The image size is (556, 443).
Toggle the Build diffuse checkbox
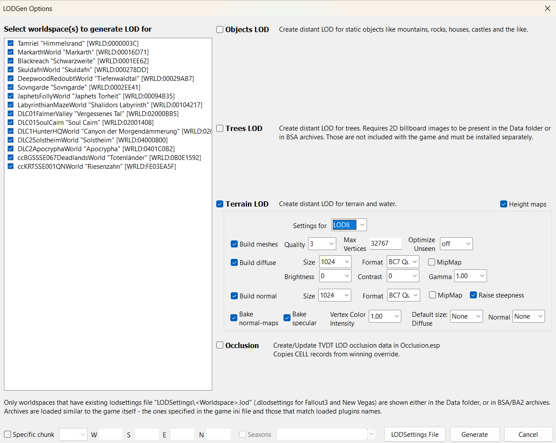tap(234, 262)
